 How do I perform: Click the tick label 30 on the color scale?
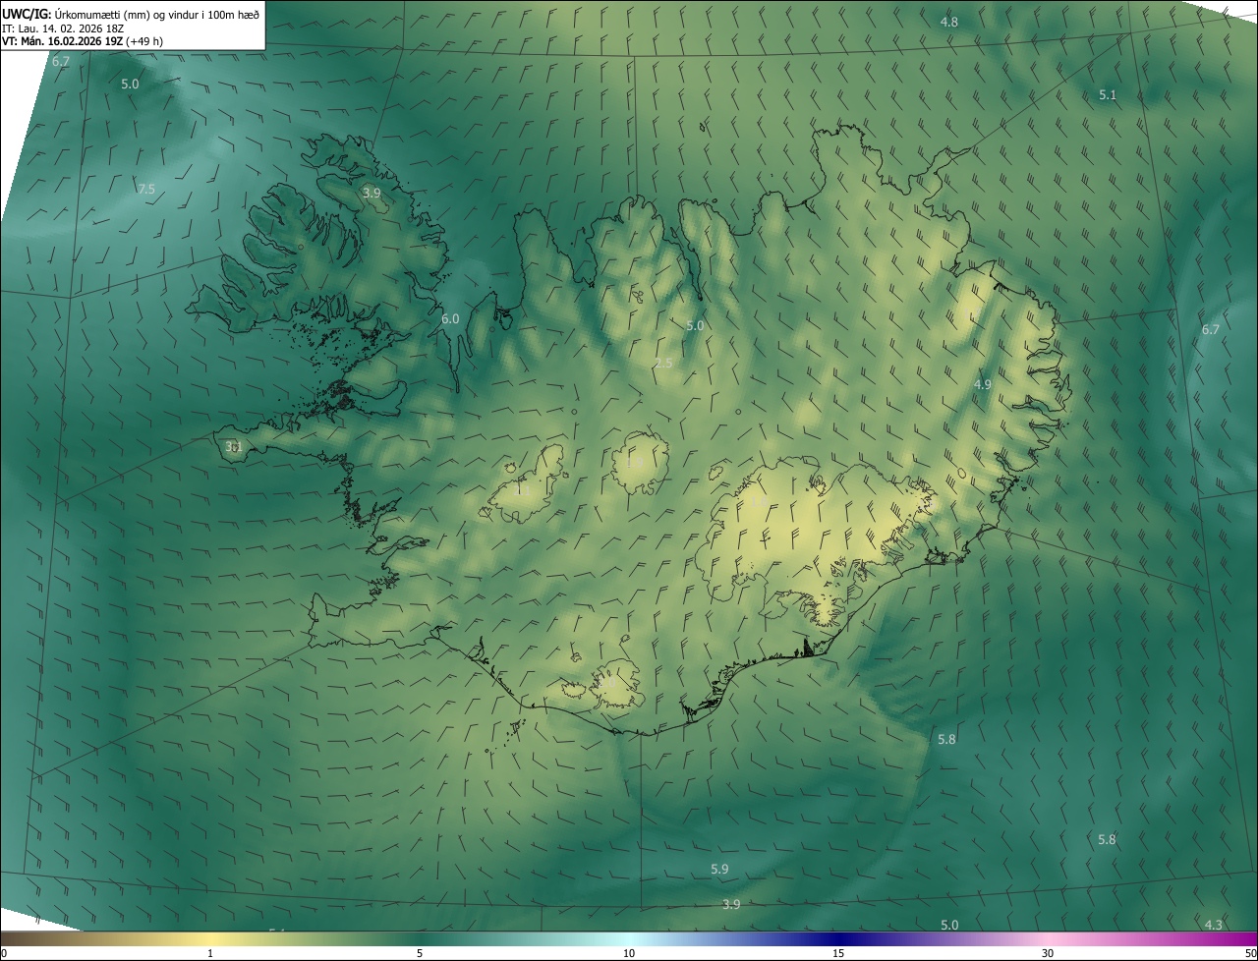click(1048, 954)
